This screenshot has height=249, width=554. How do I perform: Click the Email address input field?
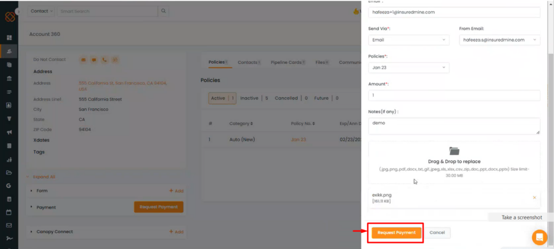coord(454,12)
